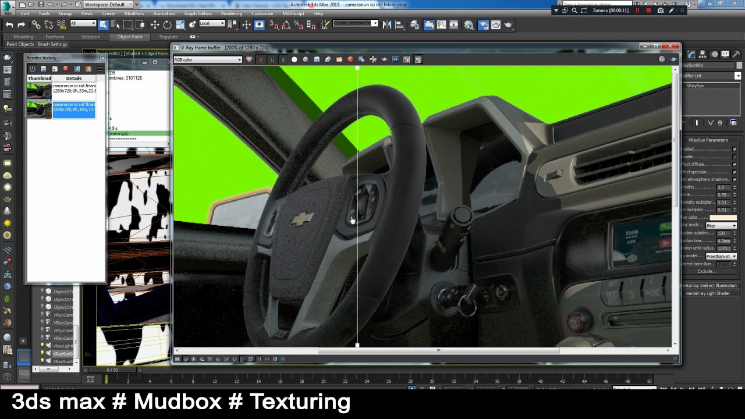Toggle the Percent Snap icon
This screenshot has height=419, width=745.
(x=299, y=24)
